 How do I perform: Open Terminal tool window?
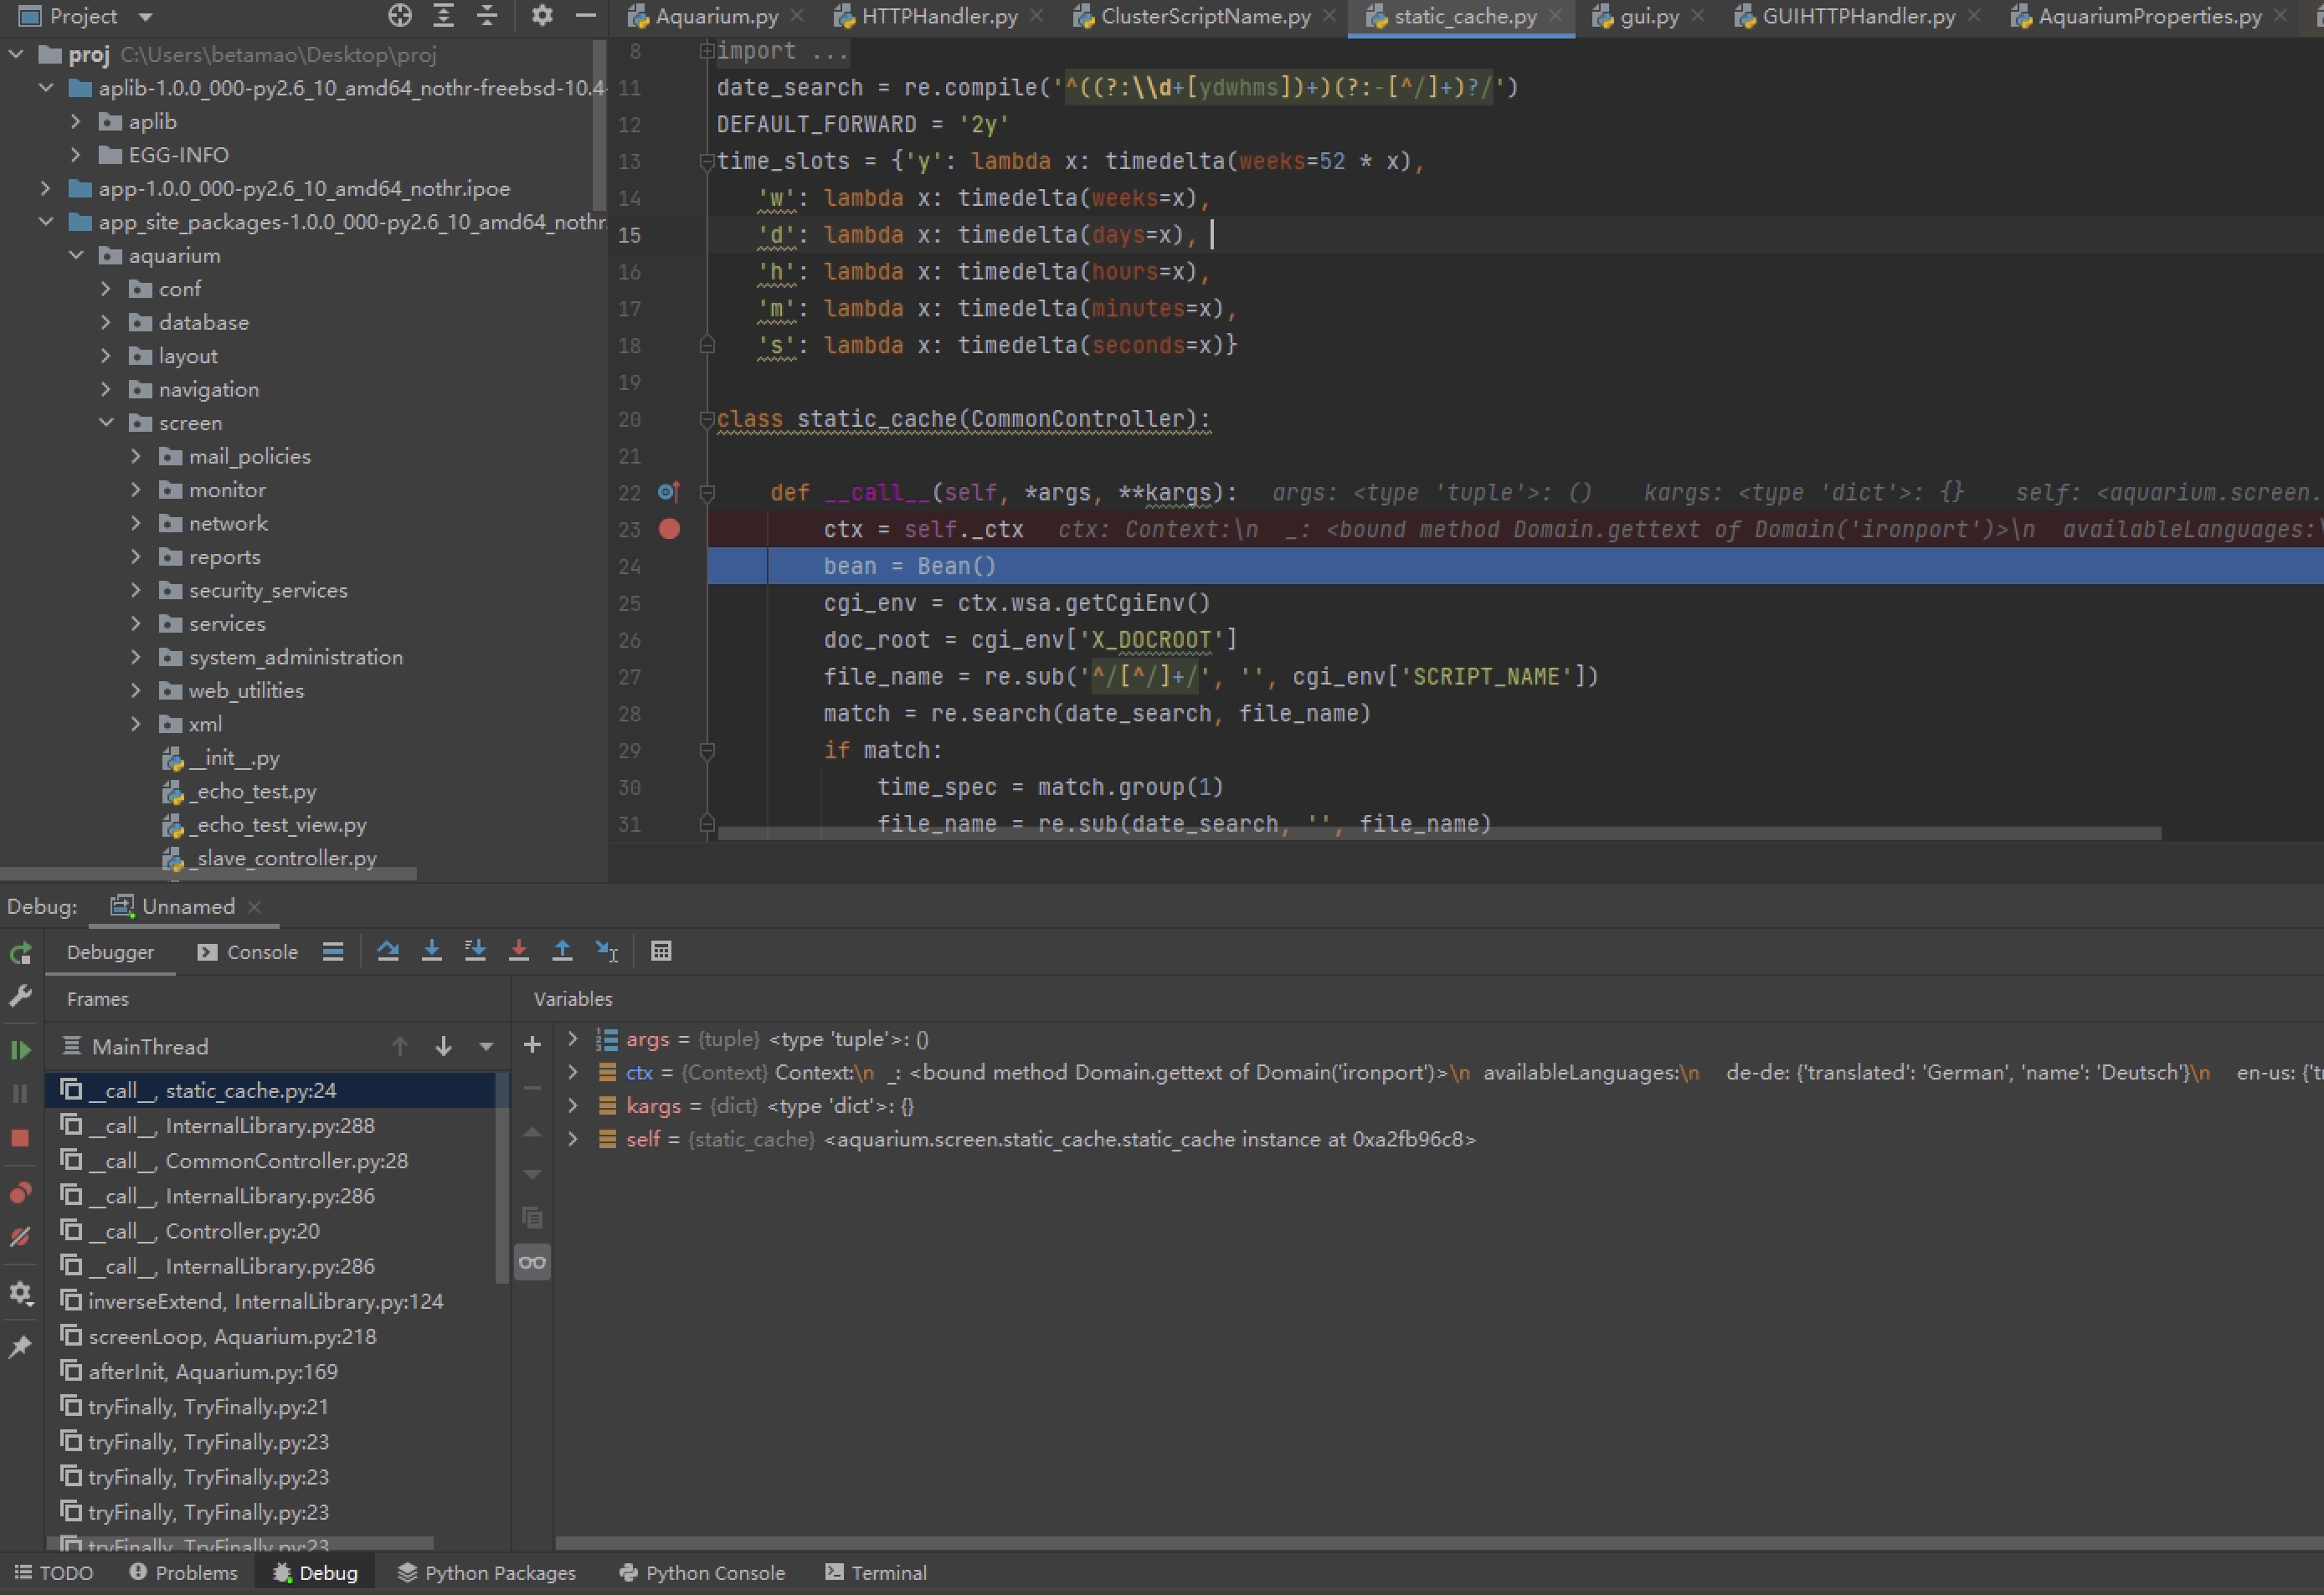click(876, 1573)
